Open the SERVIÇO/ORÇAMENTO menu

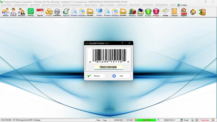coord(72,5)
